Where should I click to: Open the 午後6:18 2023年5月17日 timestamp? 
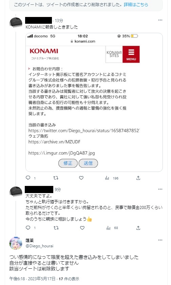pos(32,279)
